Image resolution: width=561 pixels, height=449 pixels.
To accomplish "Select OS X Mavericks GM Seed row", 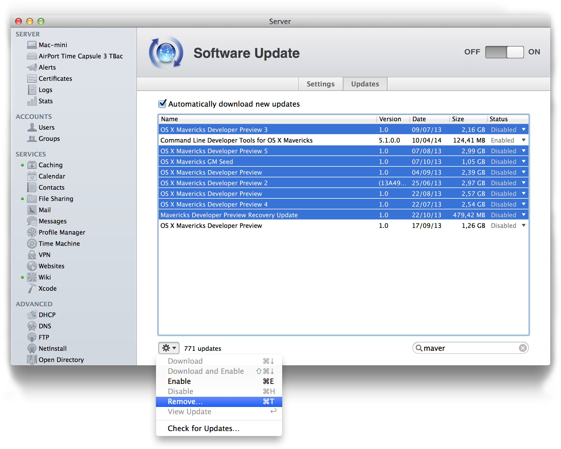I will click(x=343, y=162).
